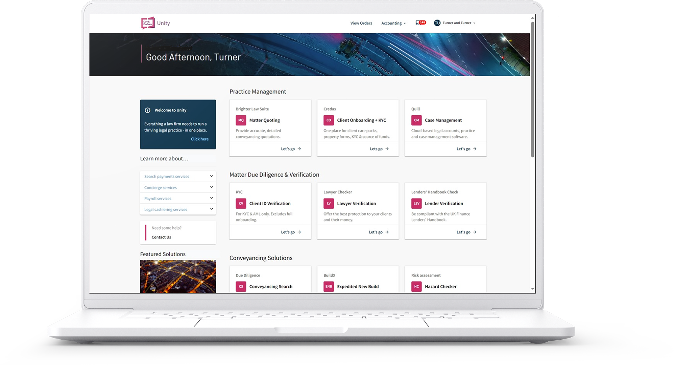This screenshot has height=365, width=675.
Task: Go to View Orders
Action: tap(361, 23)
